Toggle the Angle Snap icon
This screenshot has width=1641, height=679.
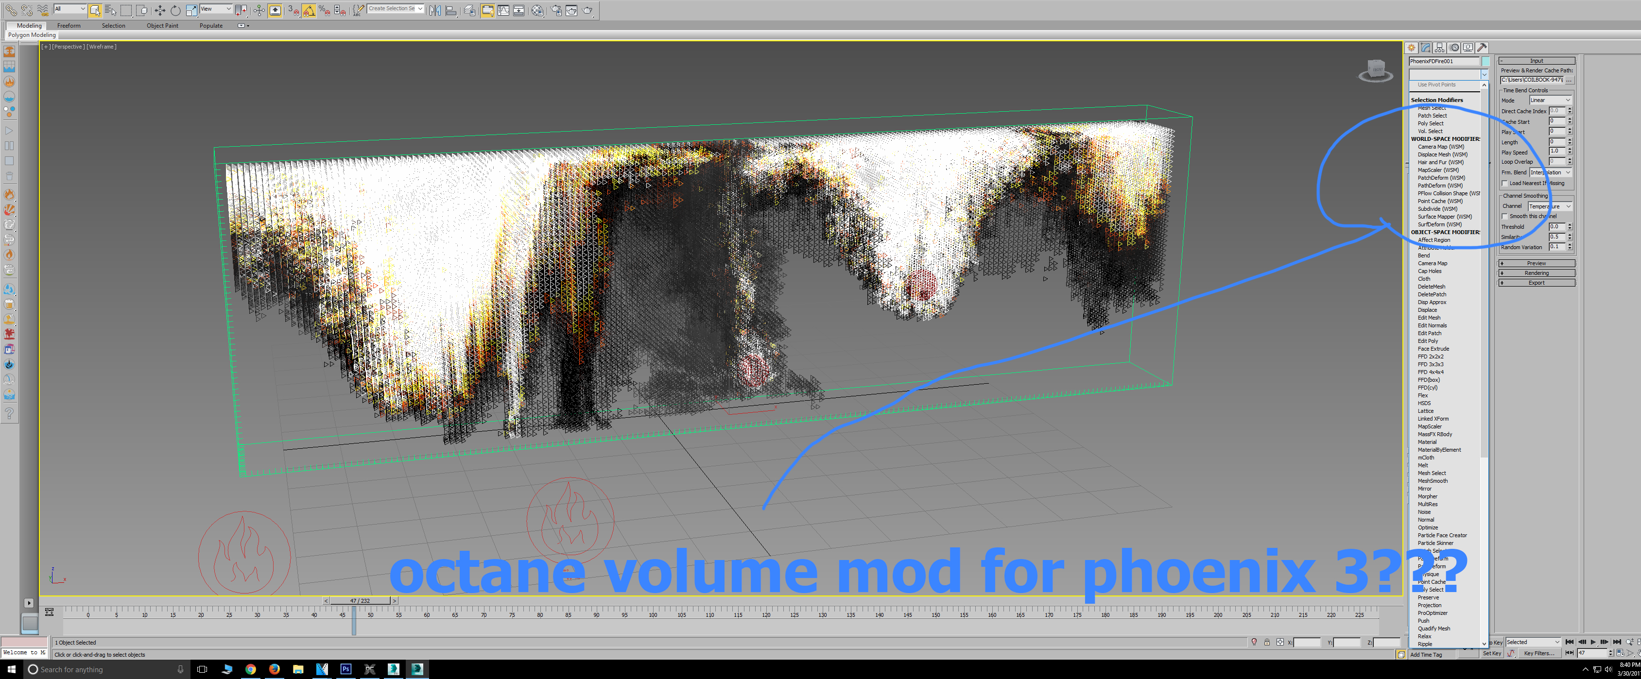(x=309, y=10)
